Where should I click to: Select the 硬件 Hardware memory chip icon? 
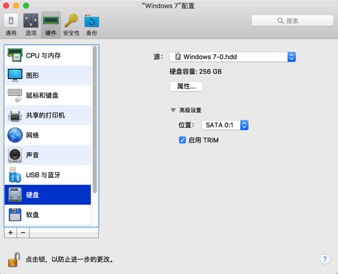51,21
